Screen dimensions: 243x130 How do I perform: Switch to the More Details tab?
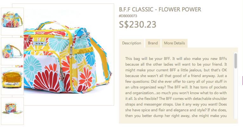point(174,43)
